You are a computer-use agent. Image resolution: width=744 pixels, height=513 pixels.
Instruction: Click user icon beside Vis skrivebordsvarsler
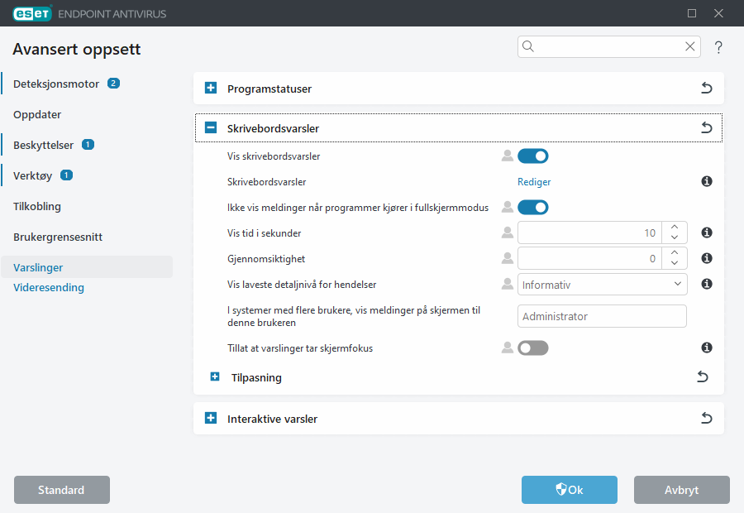(508, 156)
